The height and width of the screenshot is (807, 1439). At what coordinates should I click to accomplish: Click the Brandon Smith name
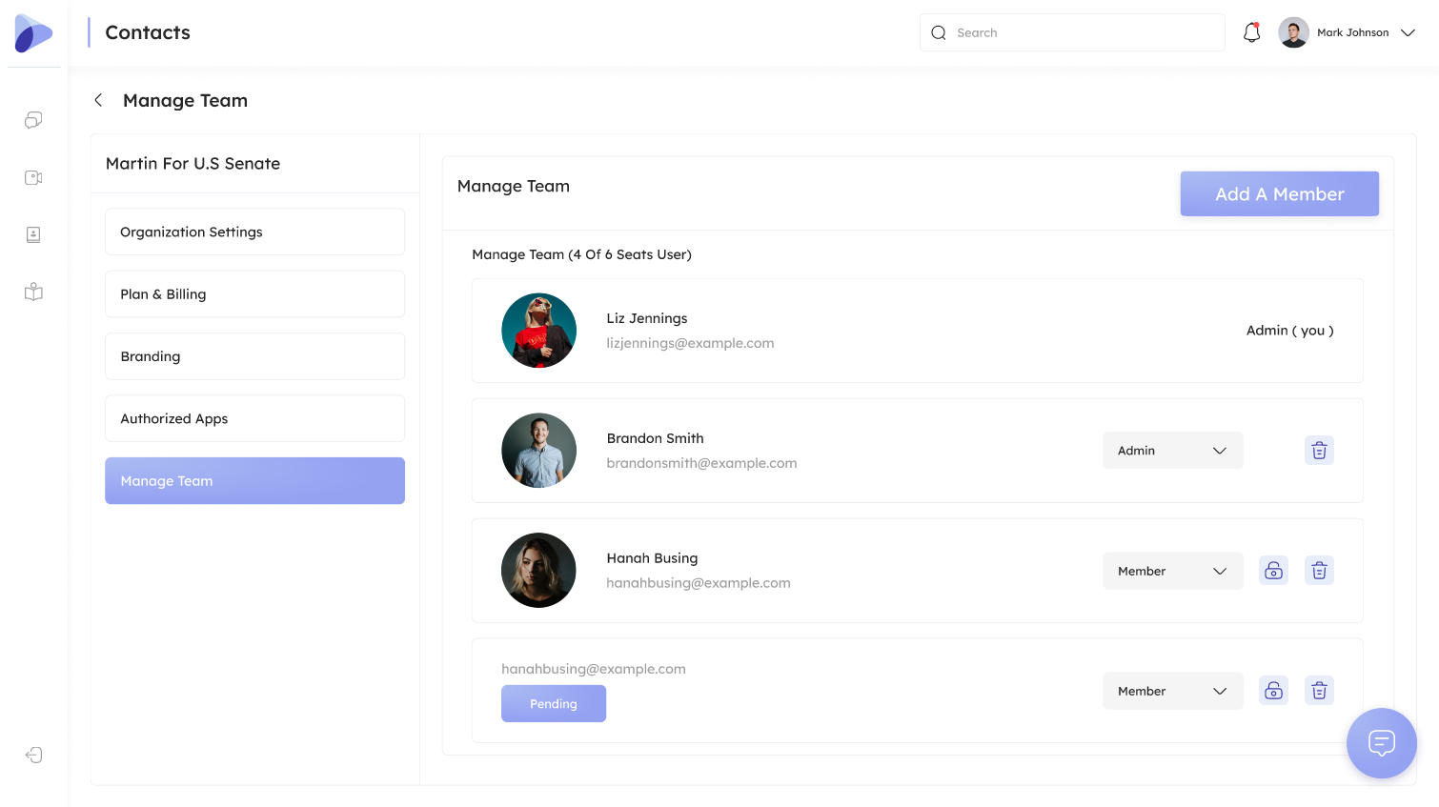[655, 438]
